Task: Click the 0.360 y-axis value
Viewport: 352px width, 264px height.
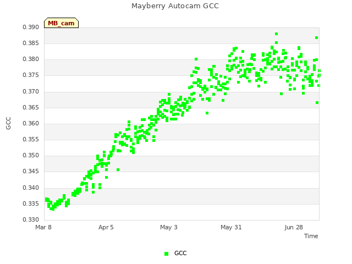Action: [31, 123]
